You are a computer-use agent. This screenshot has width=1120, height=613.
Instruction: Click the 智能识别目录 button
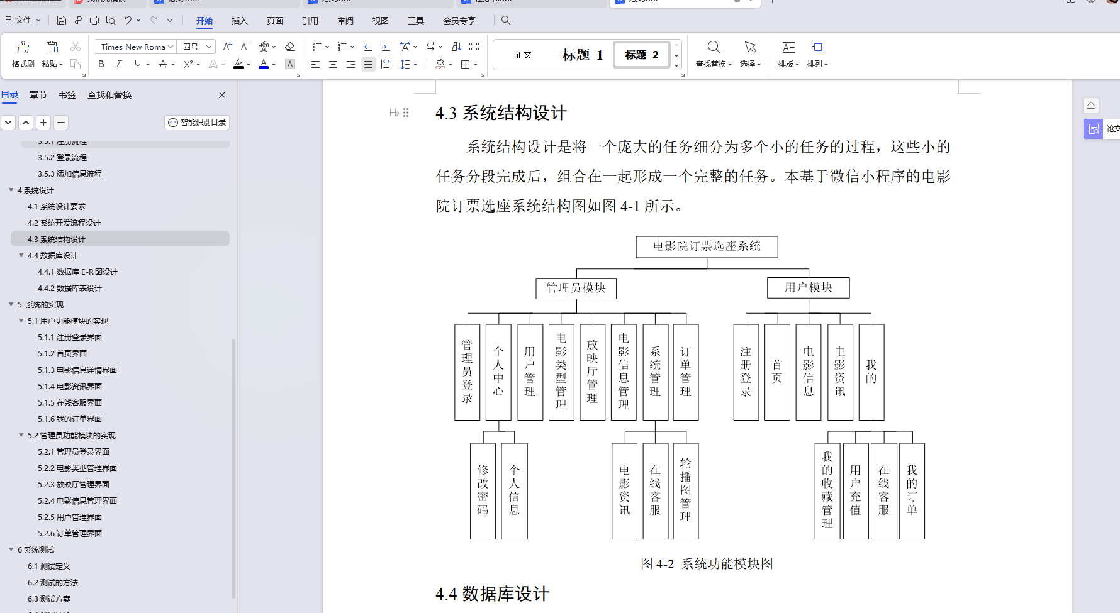click(x=197, y=123)
